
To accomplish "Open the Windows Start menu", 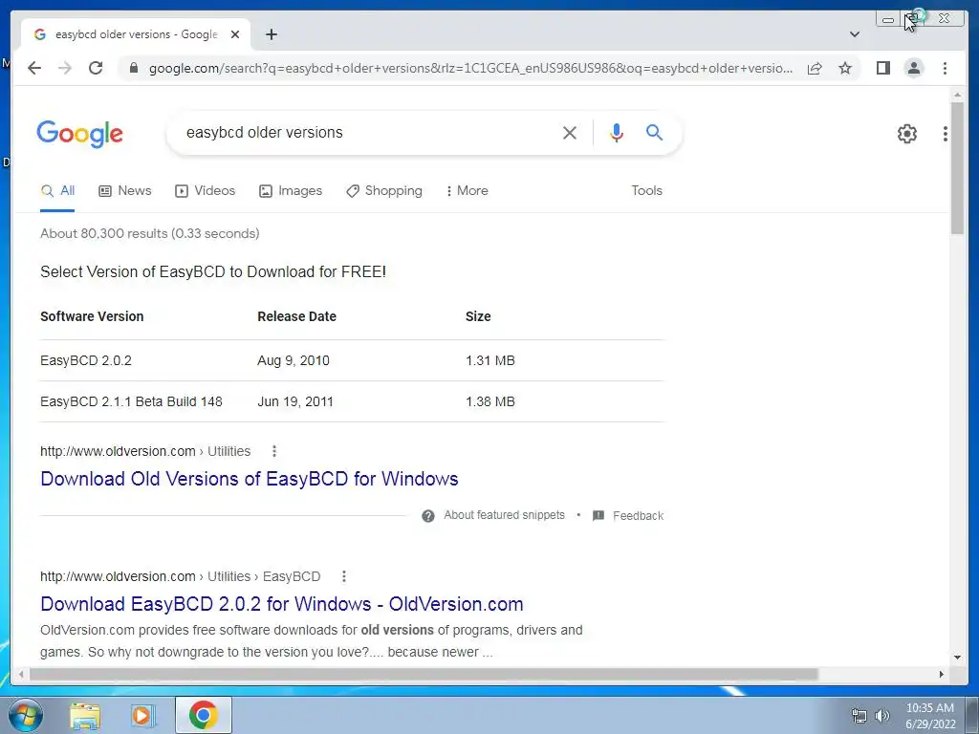I will pyautogui.click(x=25, y=715).
